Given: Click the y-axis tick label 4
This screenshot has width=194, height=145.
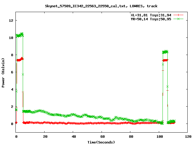Looking at the screenshot, I should 12,89.
